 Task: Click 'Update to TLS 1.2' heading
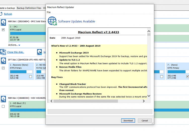click(x=70, y=60)
